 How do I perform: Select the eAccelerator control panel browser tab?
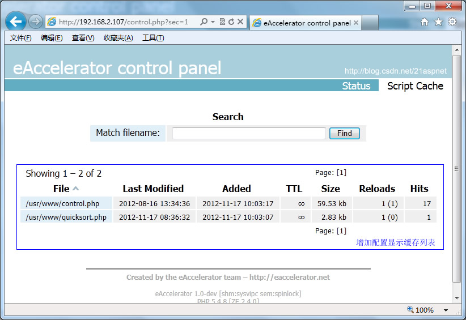tap(305, 23)
